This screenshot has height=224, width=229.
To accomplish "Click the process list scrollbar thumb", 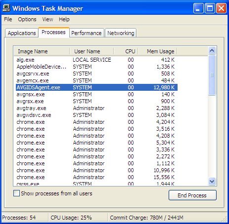I will tap(212, 75).
